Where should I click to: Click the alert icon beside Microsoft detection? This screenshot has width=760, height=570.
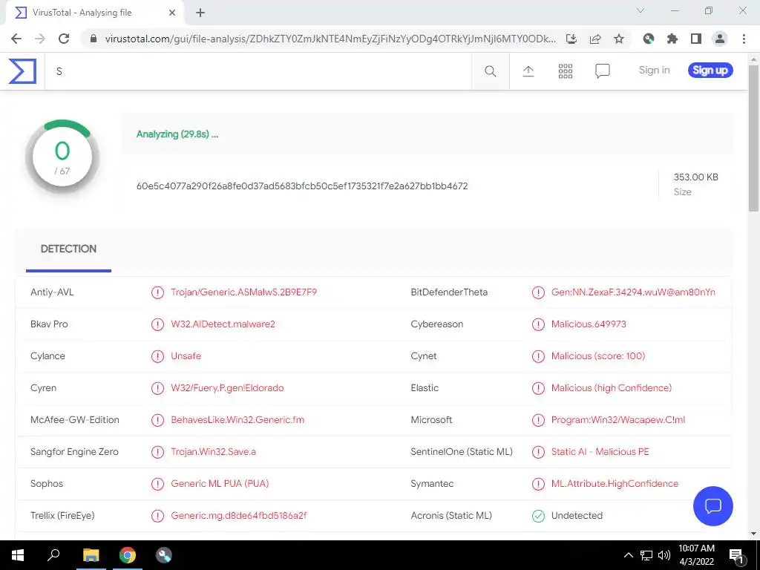[538, 420]
